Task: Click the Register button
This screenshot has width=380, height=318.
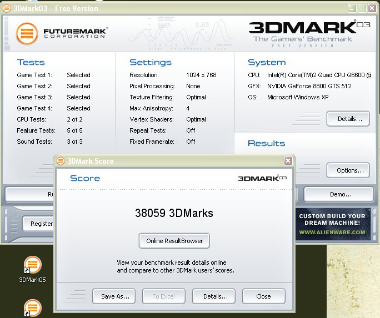Action: pyautogui.click(x=38, y=224)
